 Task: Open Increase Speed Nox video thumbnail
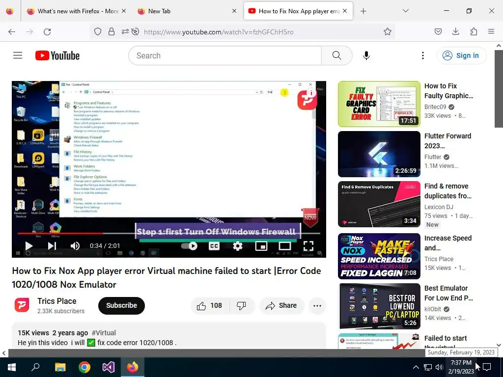pos(379,256)
